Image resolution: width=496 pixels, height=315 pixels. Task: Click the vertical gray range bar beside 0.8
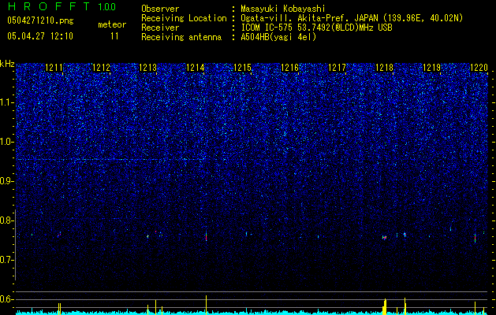[15, 245]
